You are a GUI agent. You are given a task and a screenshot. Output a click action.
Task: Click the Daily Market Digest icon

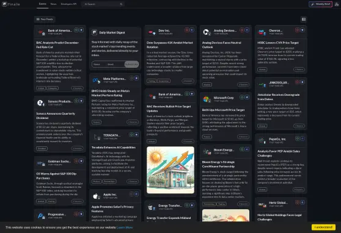click(x=94, y=32)
